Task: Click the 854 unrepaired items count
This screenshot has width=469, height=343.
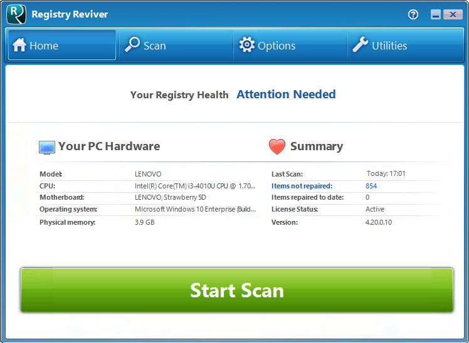Action: click(x=371, y=186)
